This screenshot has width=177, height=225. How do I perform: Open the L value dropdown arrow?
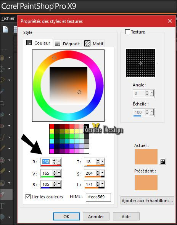(102, 184)
